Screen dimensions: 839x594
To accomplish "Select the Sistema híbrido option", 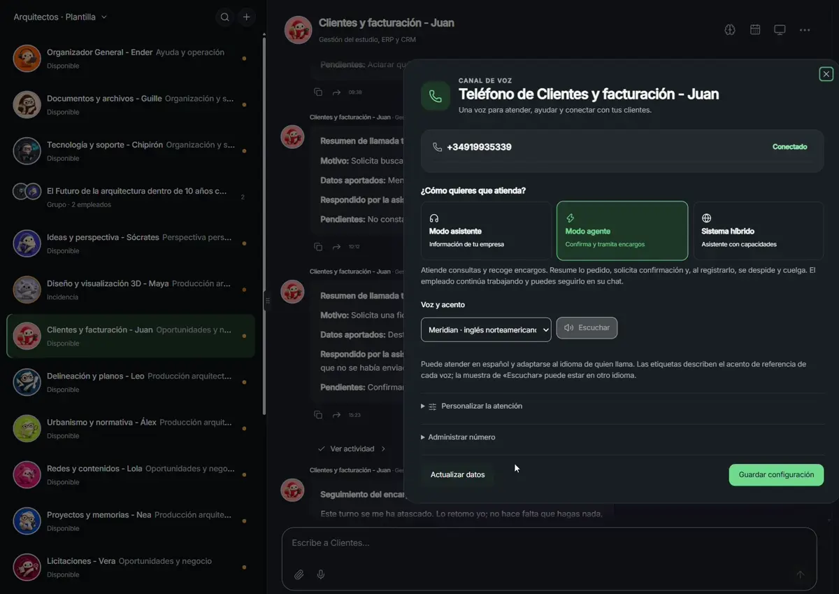I will click(x=758, y=231).
